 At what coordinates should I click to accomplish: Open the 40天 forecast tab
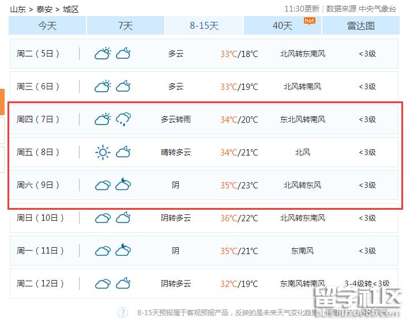click(283, 25)
